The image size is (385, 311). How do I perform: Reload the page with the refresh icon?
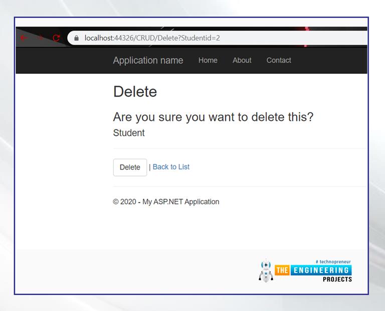click(56, 38)
